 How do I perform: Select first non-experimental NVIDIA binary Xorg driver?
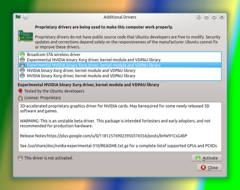click(120, 71)
